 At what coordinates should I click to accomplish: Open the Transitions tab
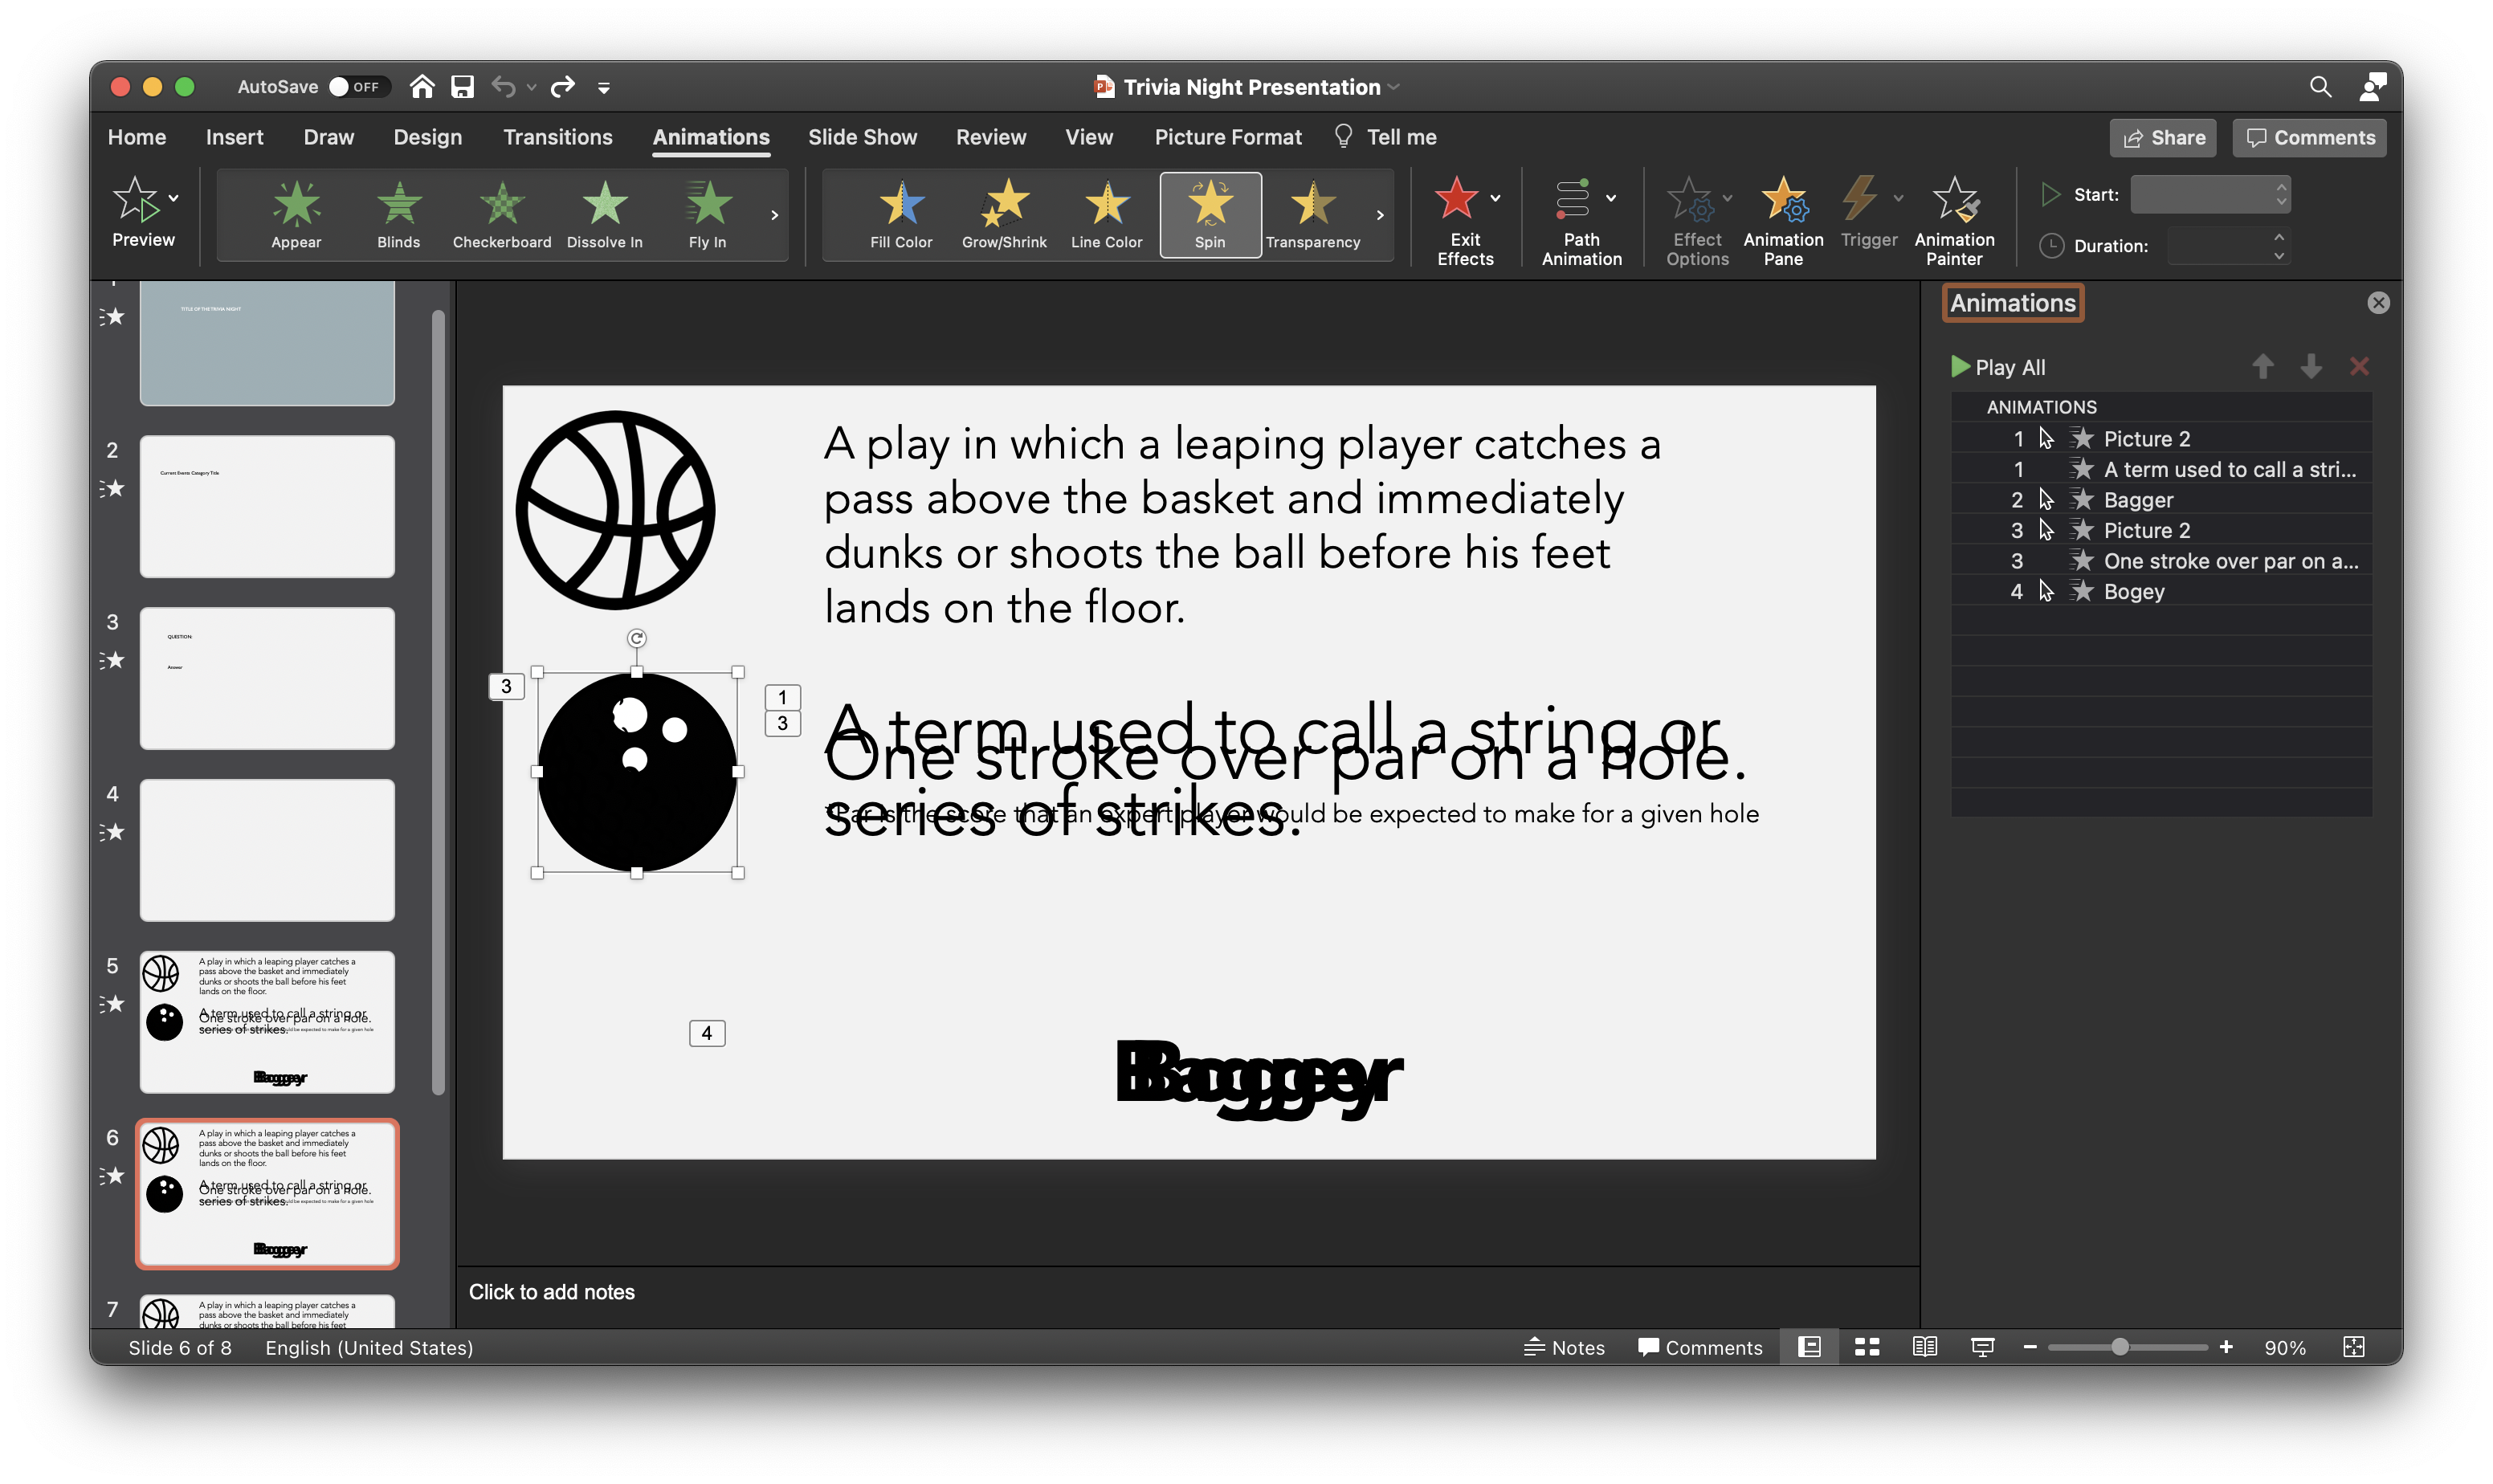(x=557, y=137)
